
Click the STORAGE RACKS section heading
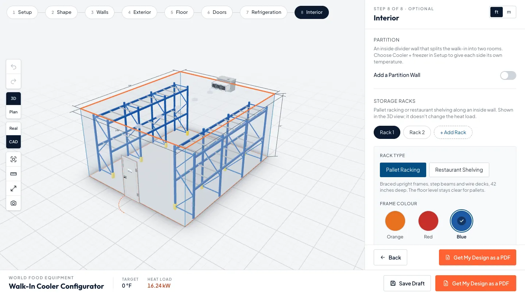pyautogui.click(x=394, y=101)
